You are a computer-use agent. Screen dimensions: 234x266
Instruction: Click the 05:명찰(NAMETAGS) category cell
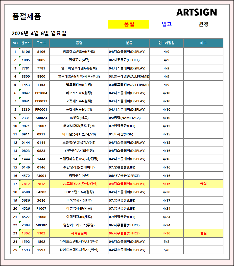[125, 118]
